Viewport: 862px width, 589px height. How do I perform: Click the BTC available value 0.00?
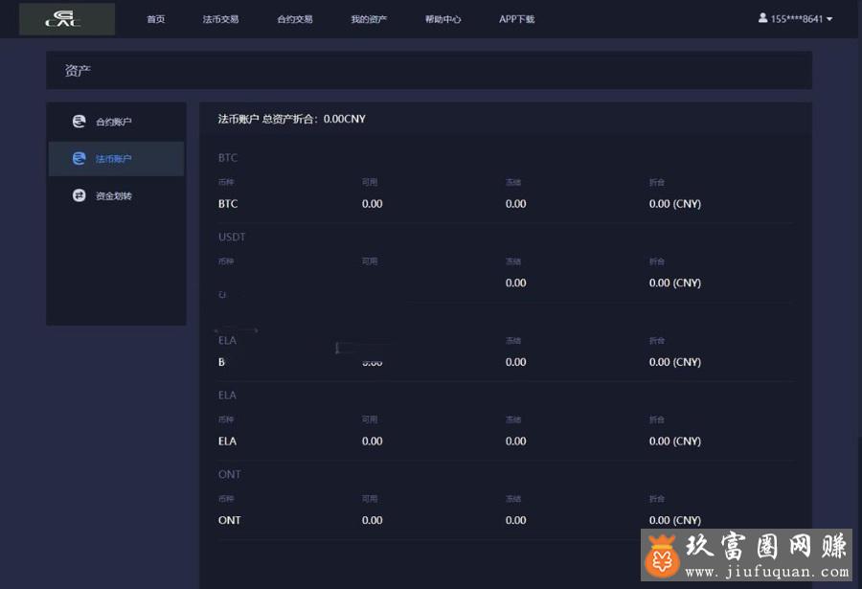point(373,204)
